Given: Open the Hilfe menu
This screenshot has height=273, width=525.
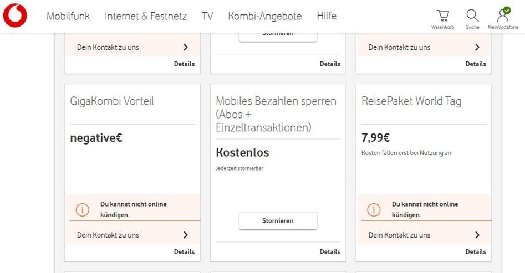Looking at the screenshot, I should (x=327, y=16).
